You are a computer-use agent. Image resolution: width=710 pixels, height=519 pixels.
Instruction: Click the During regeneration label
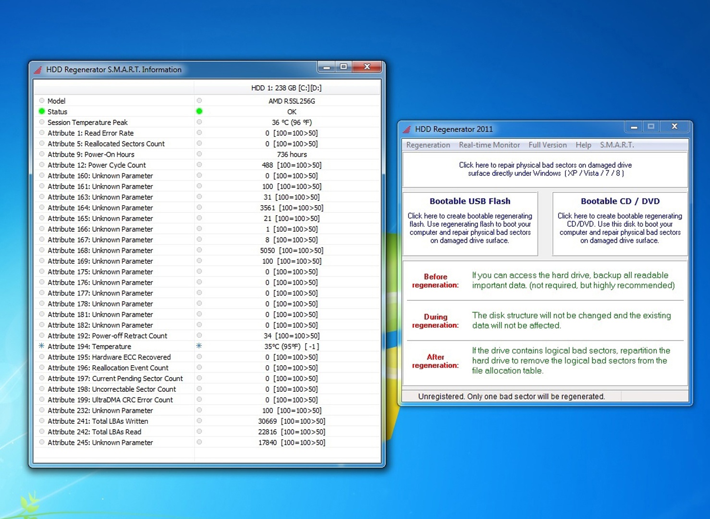coord(435,321)
